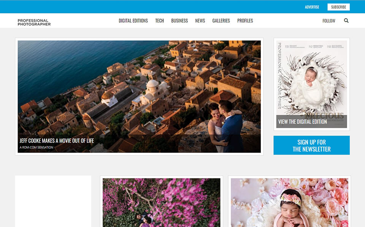Select the Tech section
This screenshot has width=365, height=227.
pos(159,21)
